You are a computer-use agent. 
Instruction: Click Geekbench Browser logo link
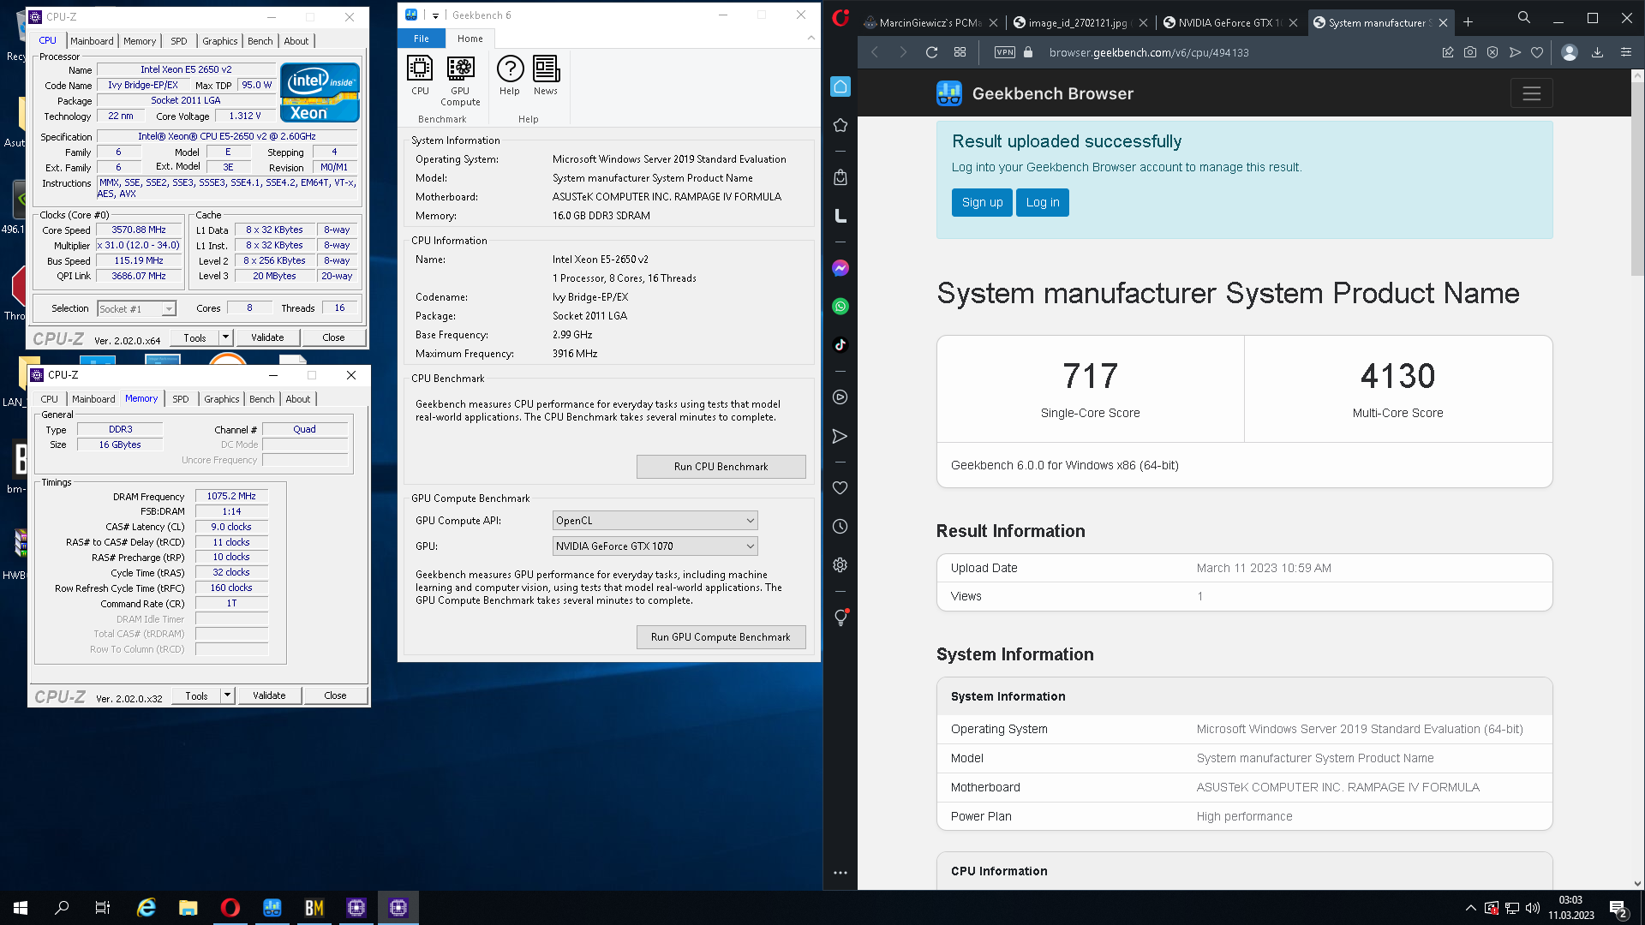click(x=1035, y=93)
